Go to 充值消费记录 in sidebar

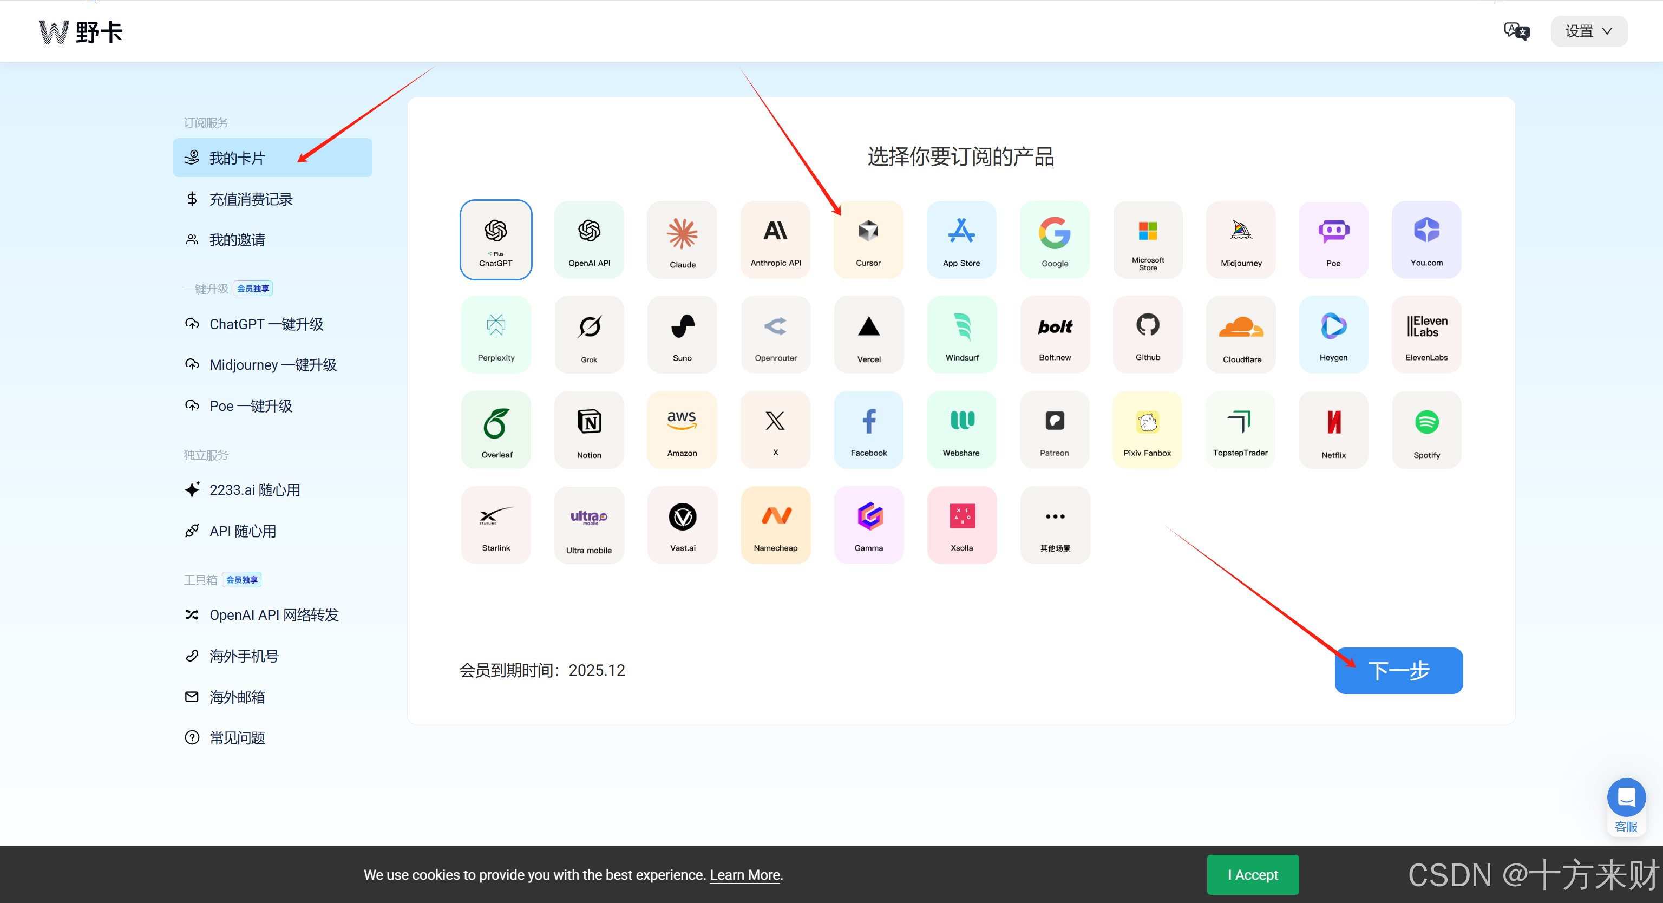coord(251,199)
